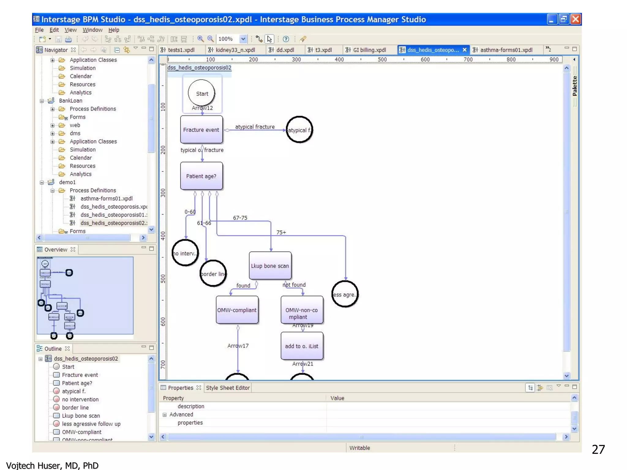Viewport: 627px width, 470px height.
Task: Click the New file toolbar icon
Action: tap(42, 39)
